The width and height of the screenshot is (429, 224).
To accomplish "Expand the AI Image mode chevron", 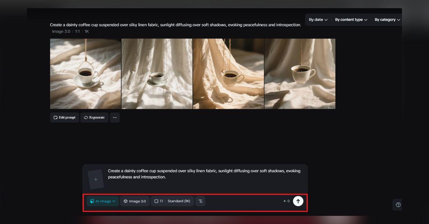I will 114,201.
